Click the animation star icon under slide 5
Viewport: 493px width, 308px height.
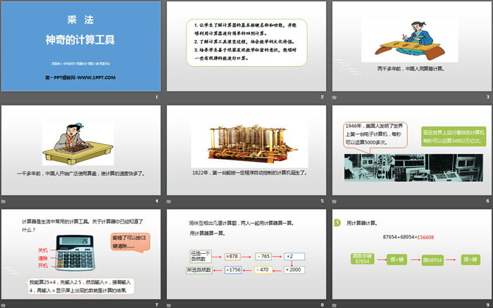[169, 200]
